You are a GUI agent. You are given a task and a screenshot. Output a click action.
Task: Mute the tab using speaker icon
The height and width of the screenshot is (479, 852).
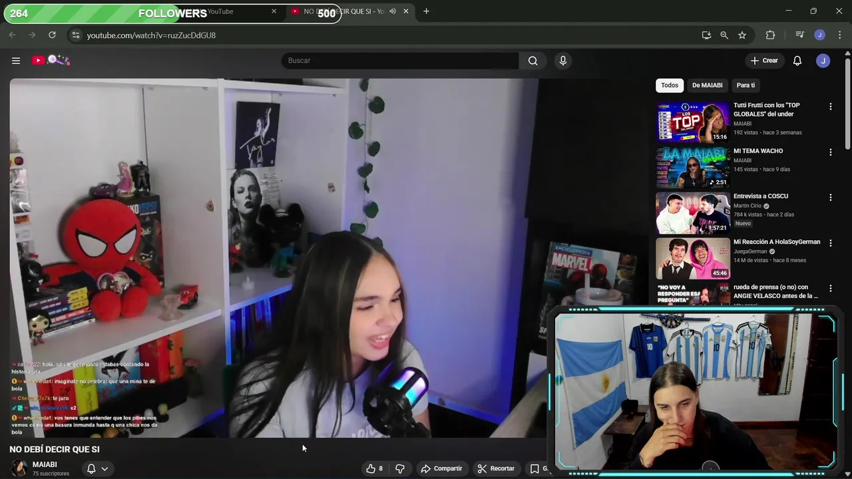(x=392, y=11)
